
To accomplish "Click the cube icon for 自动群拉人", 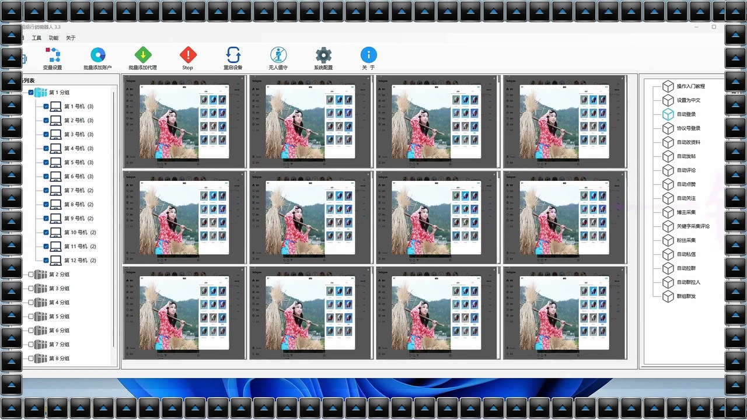I will [x=668, y=282].
